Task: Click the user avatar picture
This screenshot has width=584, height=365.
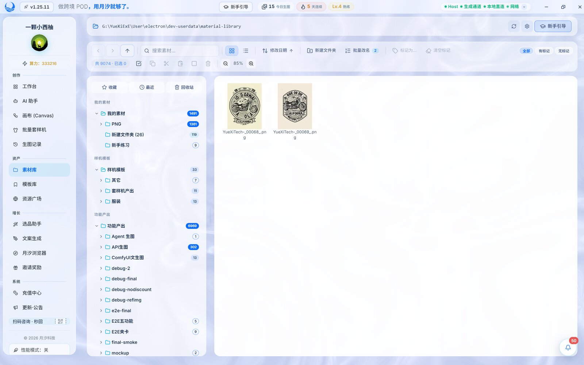Action: click(x=39, y=43)
